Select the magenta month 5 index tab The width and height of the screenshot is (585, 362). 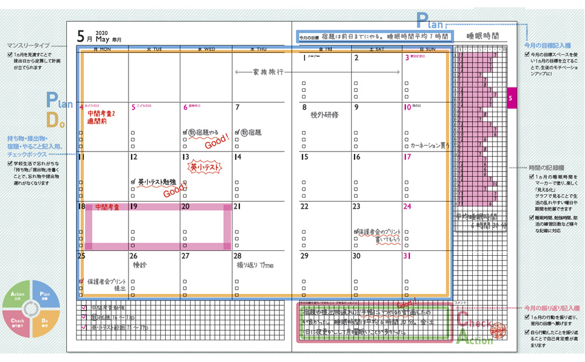point(511,98)
